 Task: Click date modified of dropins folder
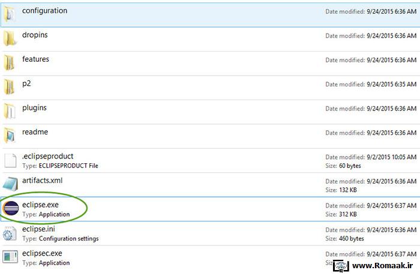(x=371, y=36)
